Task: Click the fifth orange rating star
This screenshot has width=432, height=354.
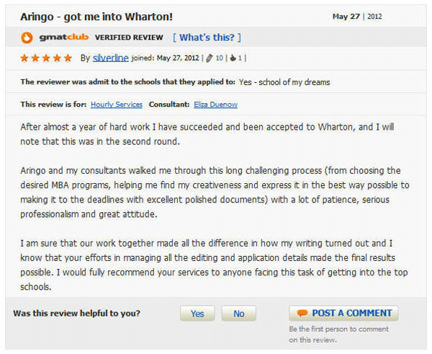Action: click(68, 58)
